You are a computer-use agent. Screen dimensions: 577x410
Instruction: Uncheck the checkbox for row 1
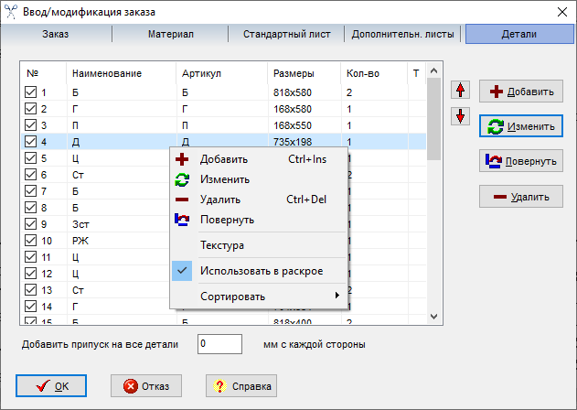[31, 92]
